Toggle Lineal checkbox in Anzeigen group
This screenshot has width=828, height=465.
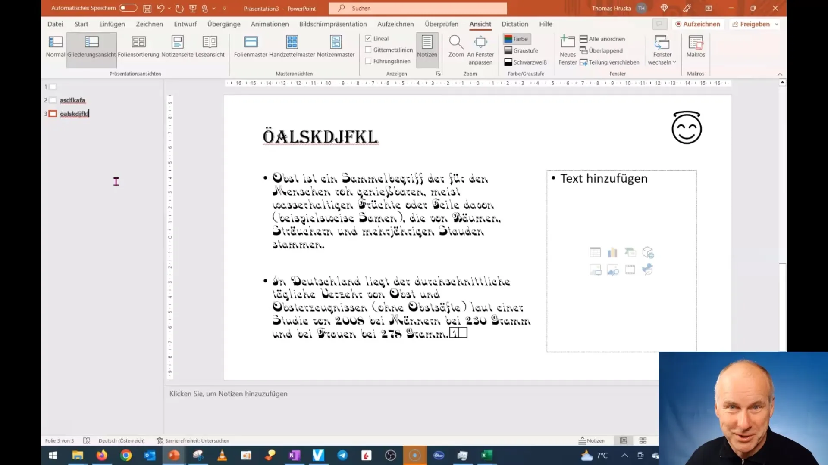pyautogui.click(x=368, y=38)
